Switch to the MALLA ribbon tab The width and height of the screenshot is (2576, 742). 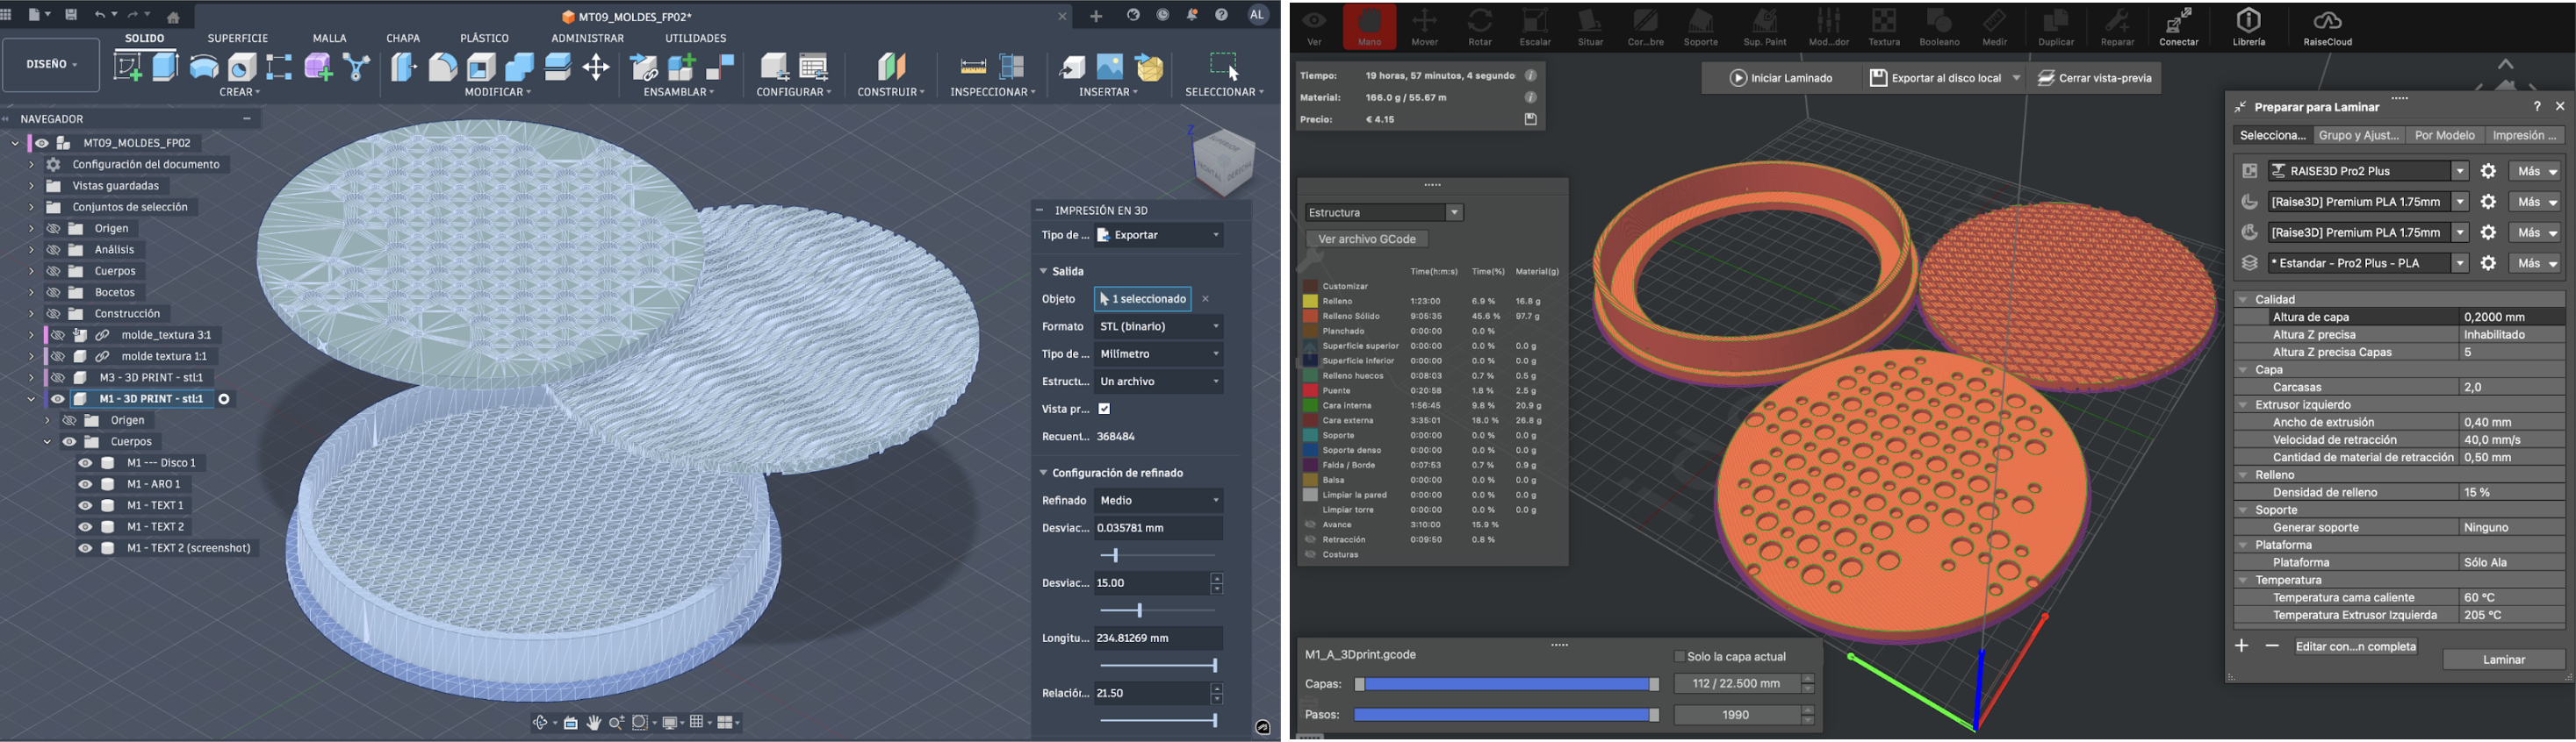click(x=329, y=38)
